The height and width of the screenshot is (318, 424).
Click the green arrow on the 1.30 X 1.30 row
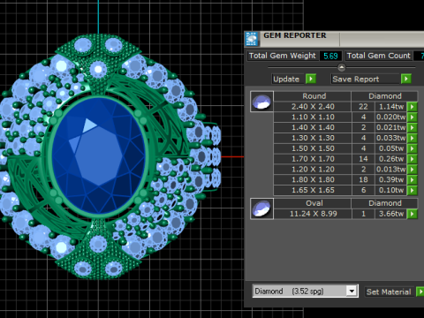pos(413,138)
